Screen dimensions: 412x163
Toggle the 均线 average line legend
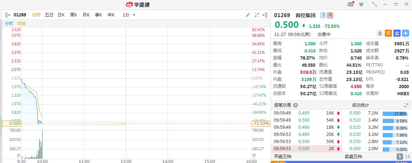[x=21, y=24]
